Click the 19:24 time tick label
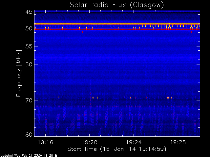 point(134,142)
